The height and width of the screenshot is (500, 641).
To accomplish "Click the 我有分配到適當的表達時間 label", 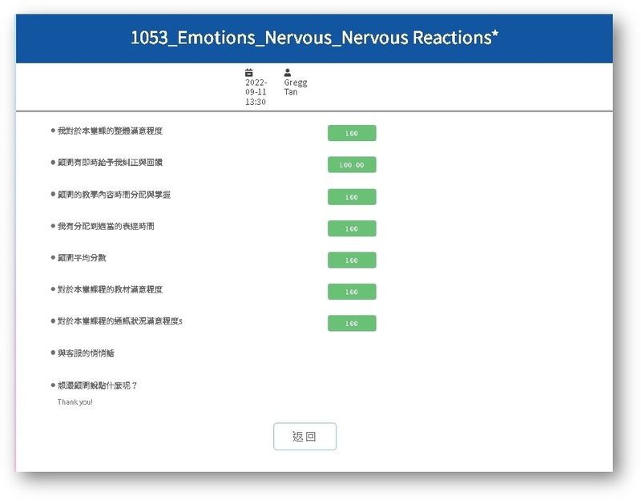I will (106, 227).
